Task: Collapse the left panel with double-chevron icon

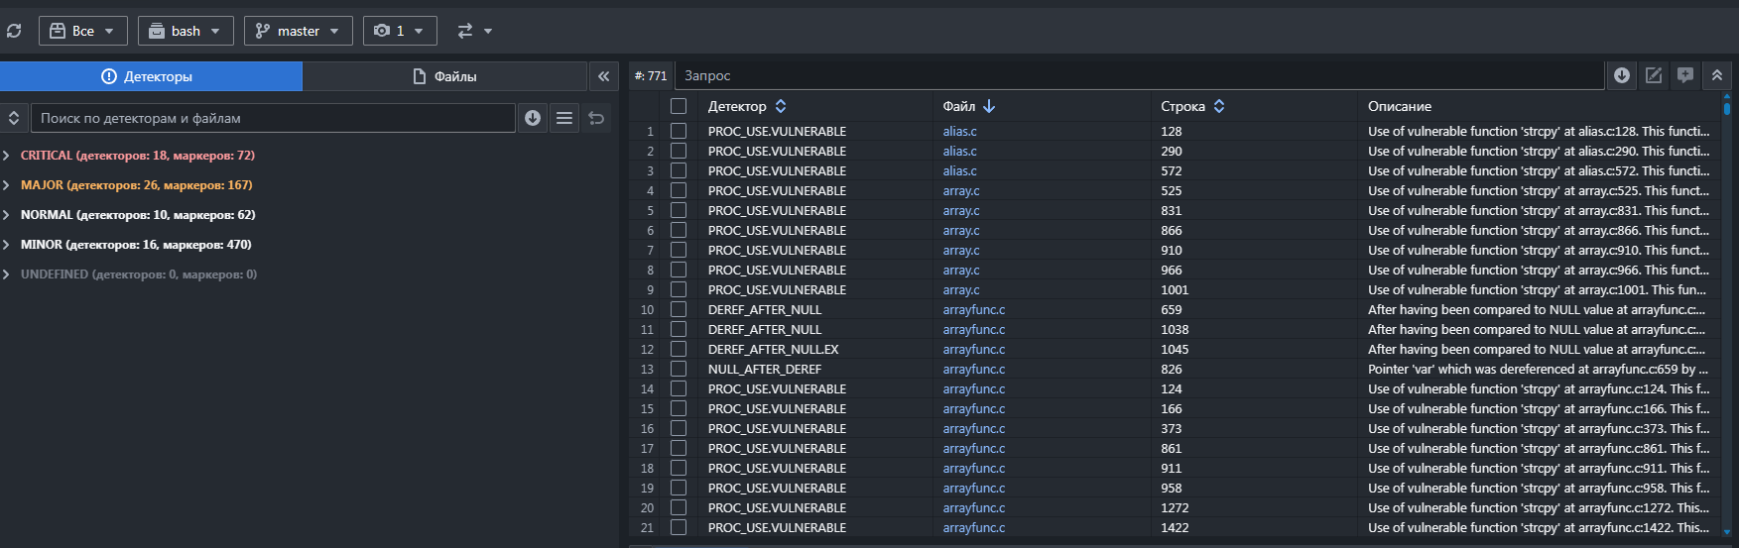Action: tap(603, 76)
